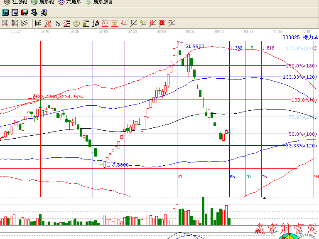Click the percent sign tool icon

tap(57, 23)
